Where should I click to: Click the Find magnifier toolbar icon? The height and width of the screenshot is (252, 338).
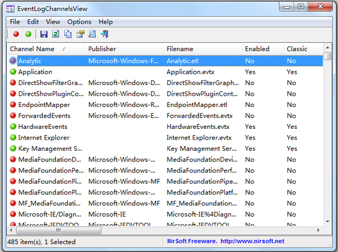92,34
